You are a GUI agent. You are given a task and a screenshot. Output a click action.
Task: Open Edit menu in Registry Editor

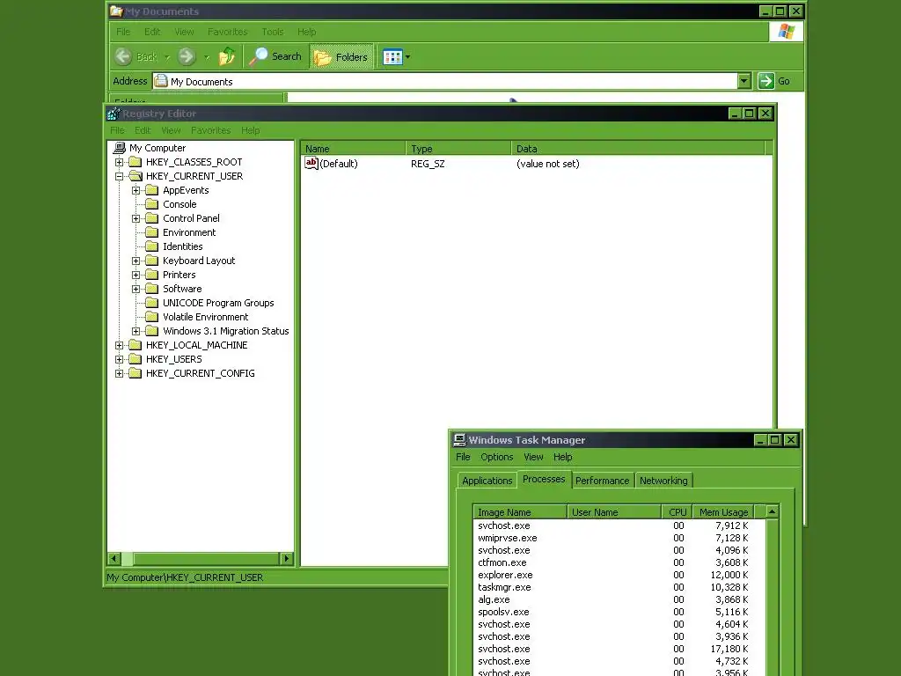(143, 130)
